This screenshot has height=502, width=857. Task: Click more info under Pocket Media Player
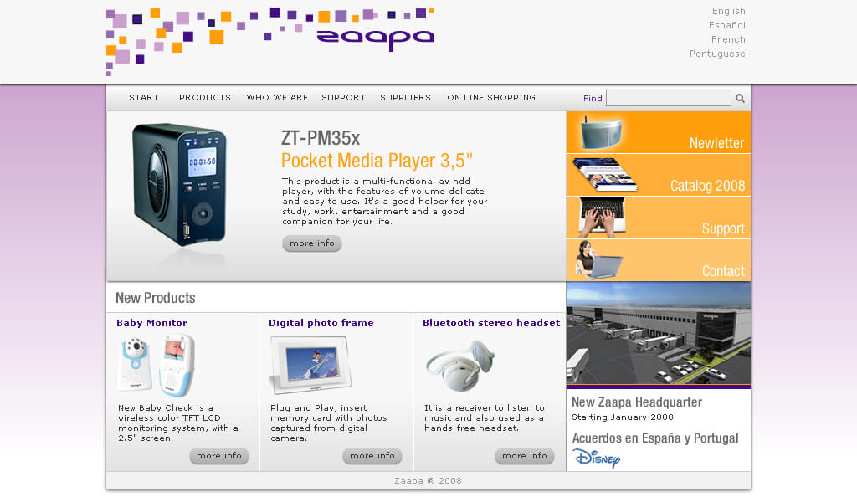(312, 243)
